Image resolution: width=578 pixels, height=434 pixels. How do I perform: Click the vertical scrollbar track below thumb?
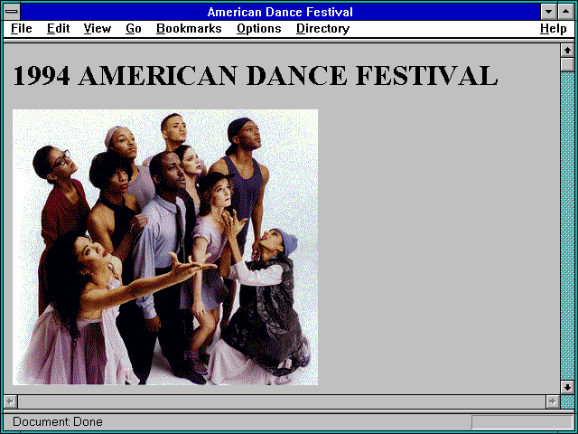pos(567,226)
